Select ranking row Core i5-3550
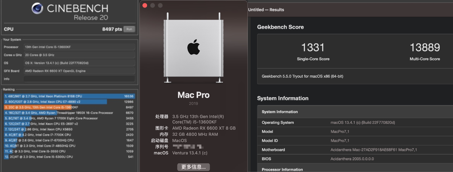Screen dimensions: 453x172 tap(69, 151)
